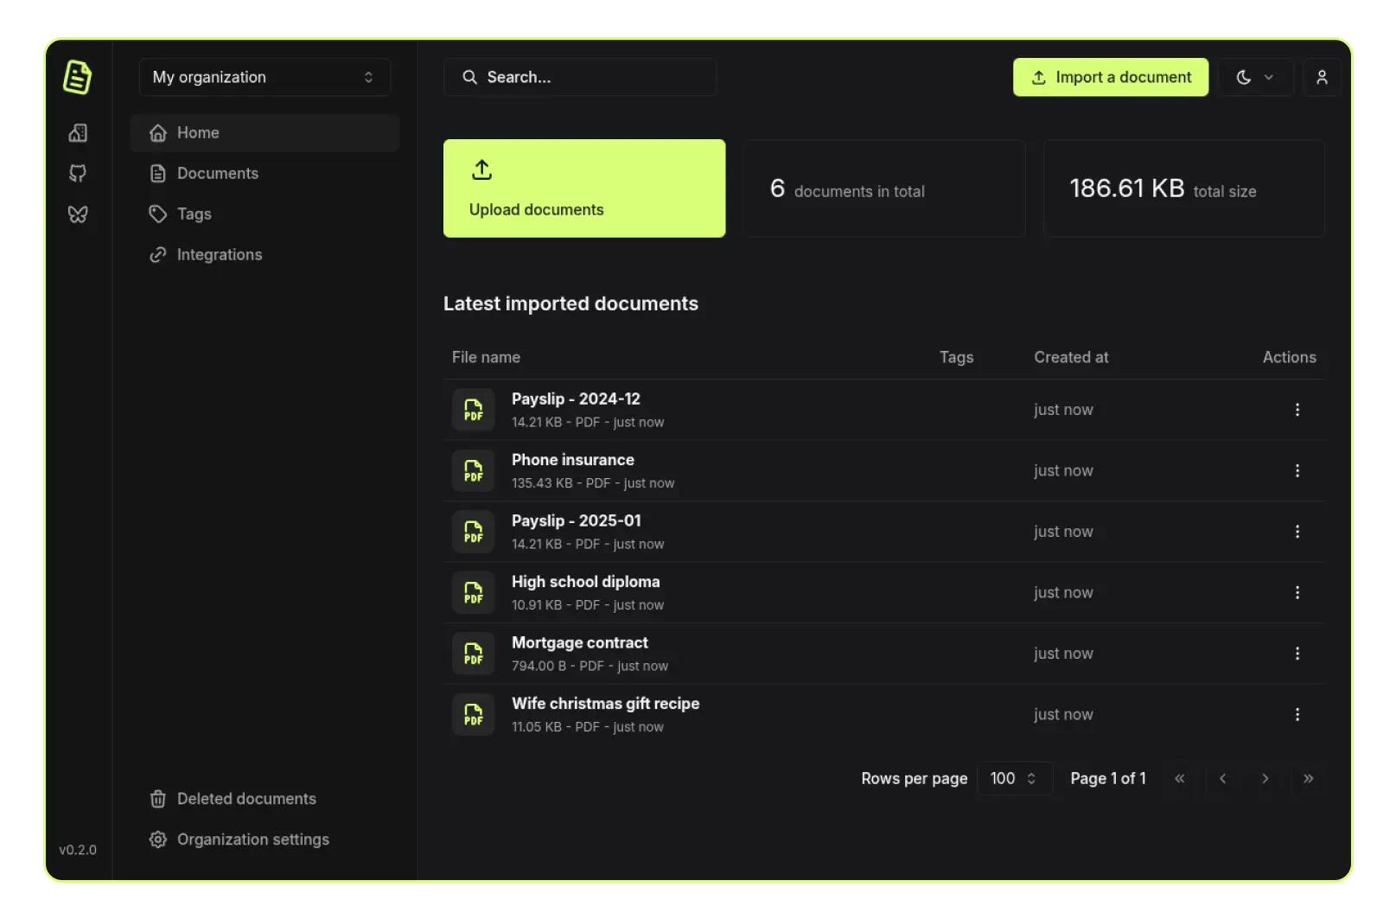This screenshot has height=919, width=1396.
Task: Select Tags in the sidebar
Action: point(265,214)
